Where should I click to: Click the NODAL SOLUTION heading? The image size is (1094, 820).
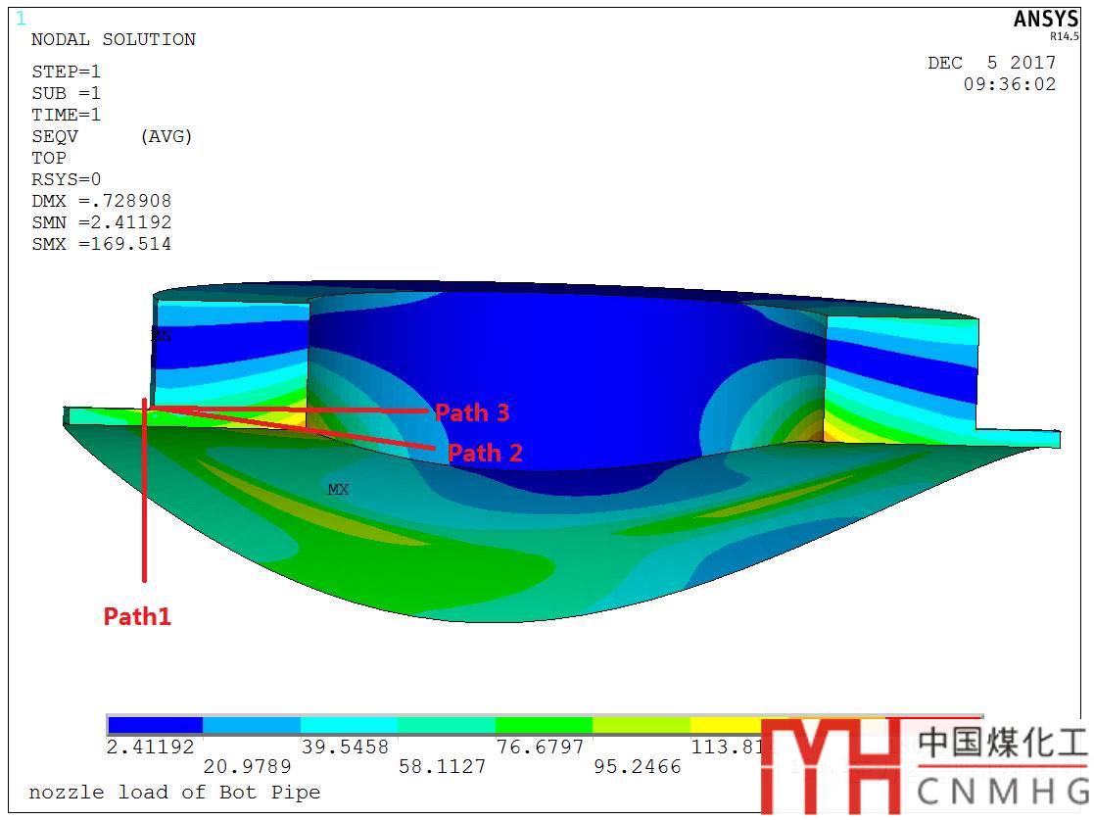(114, 39)
